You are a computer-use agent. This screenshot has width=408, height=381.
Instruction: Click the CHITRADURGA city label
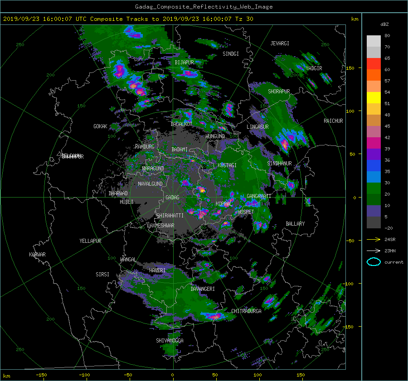click(x=246, y=311)
